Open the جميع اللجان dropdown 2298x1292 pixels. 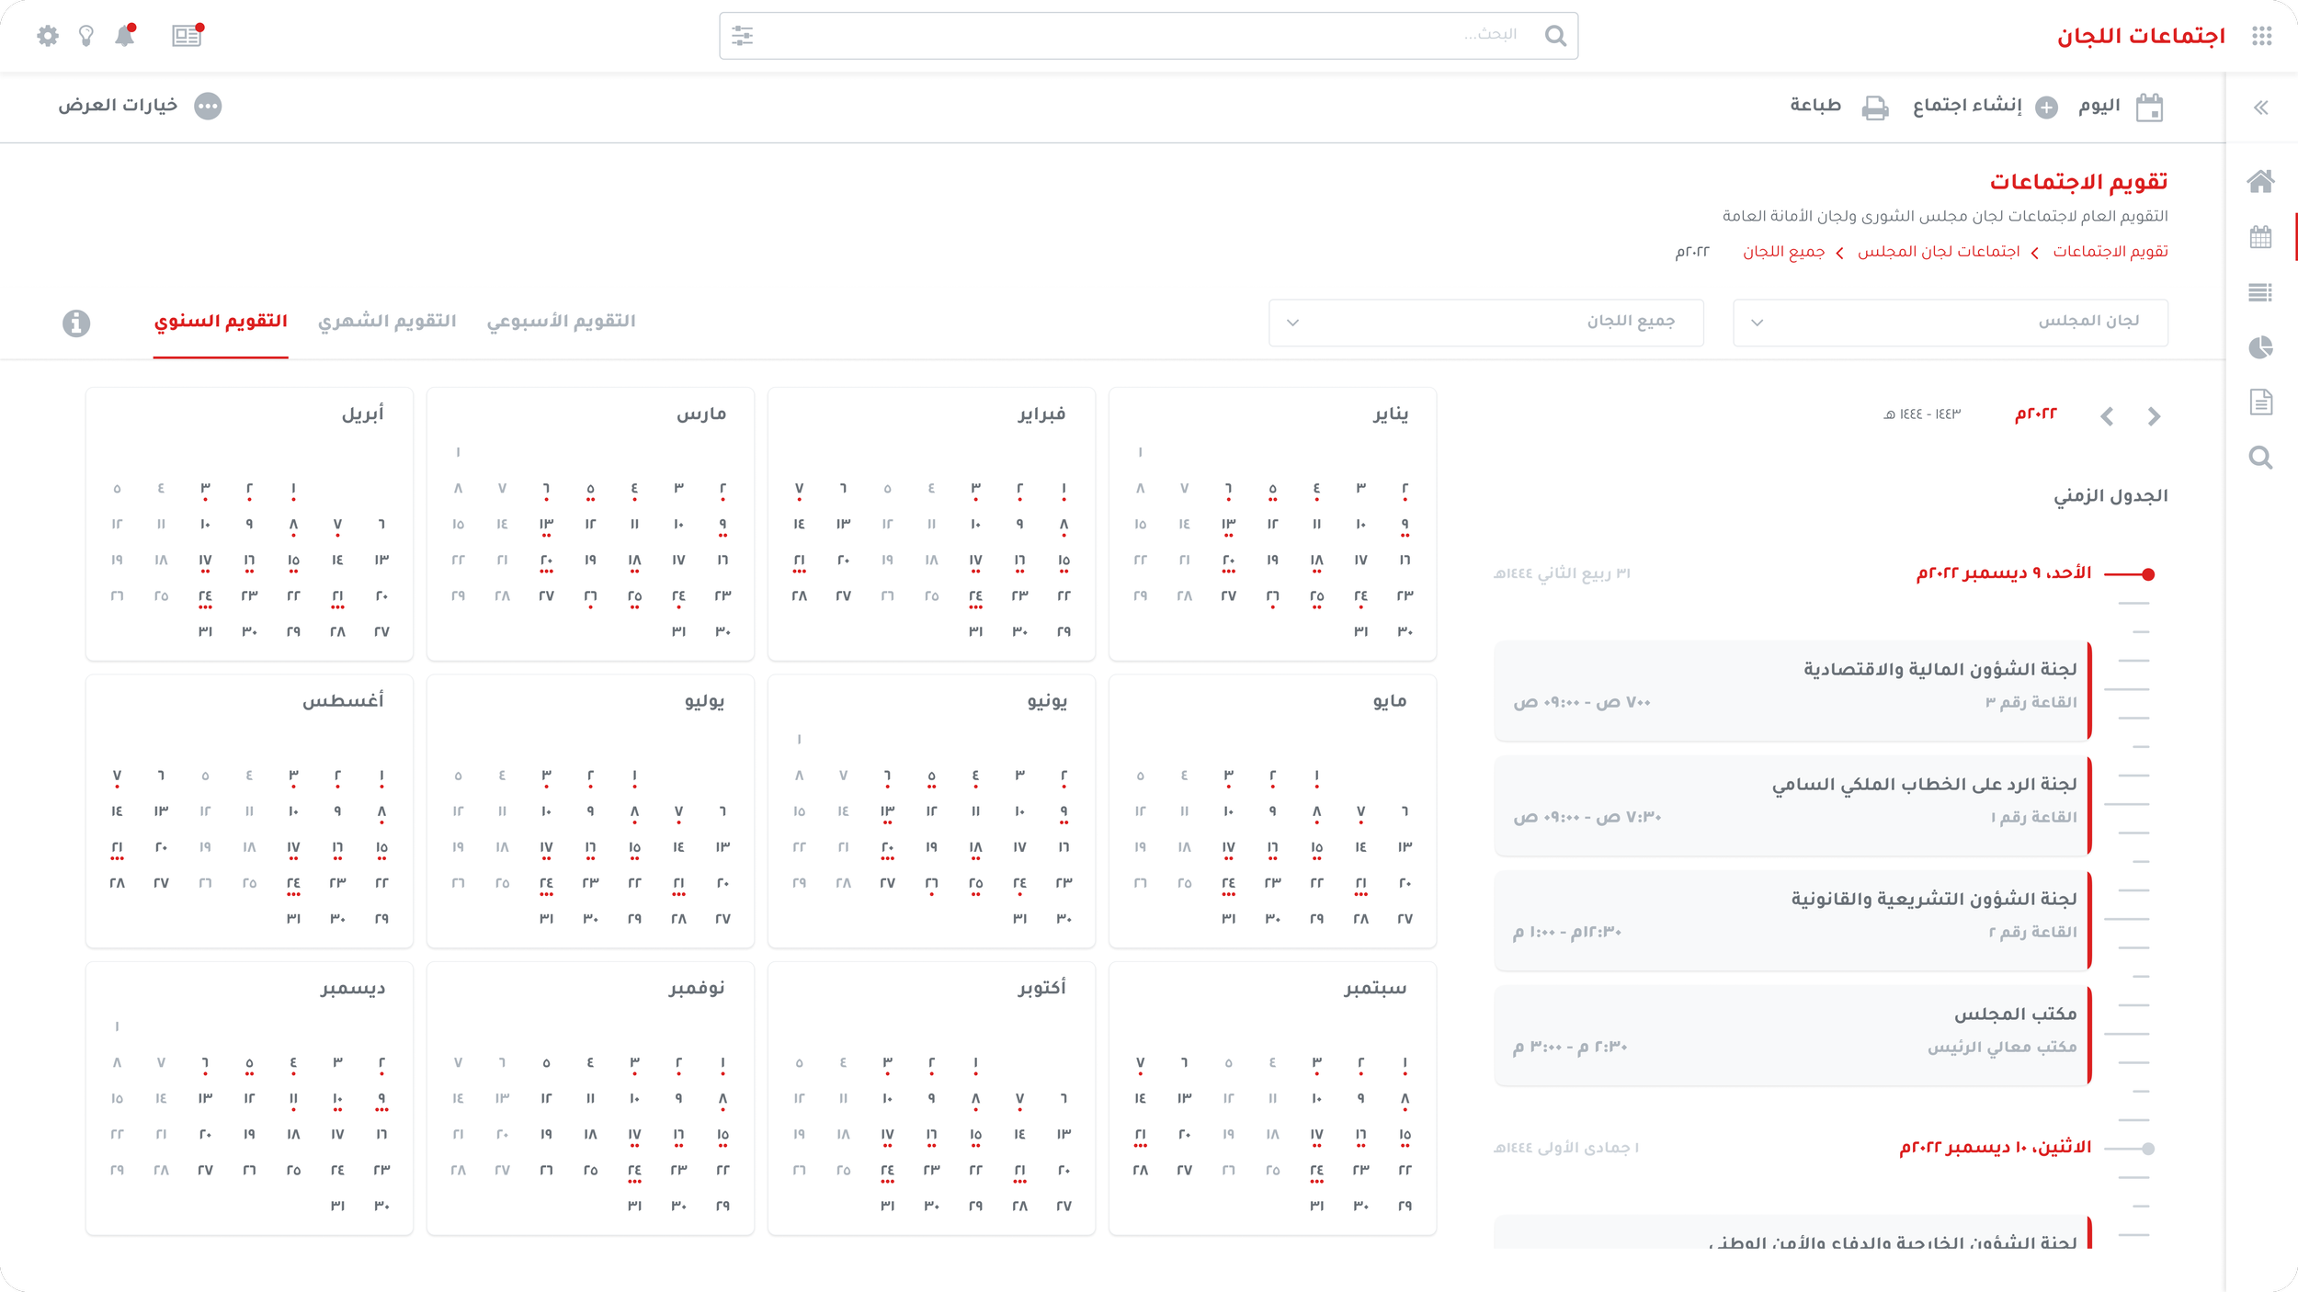coord(1485,323)
